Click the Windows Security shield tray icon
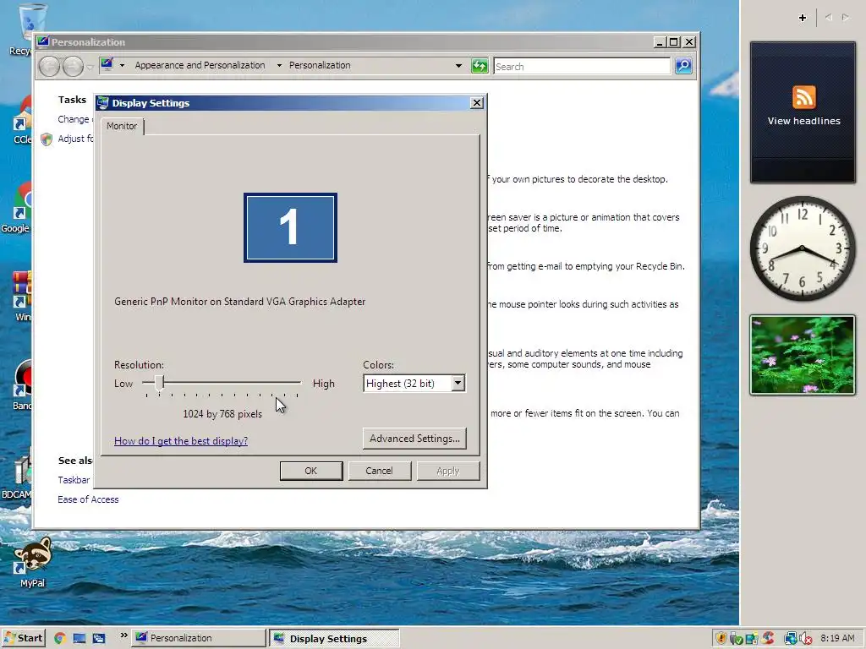Screen dimensions: 866x649 click(721, 639)
